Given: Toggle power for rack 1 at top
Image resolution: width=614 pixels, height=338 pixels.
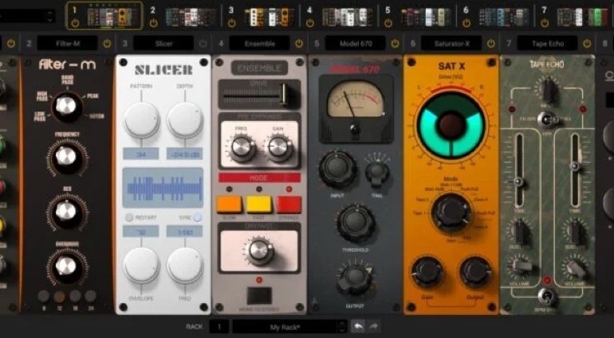Looking at the screenshot, I should point(76,23).
